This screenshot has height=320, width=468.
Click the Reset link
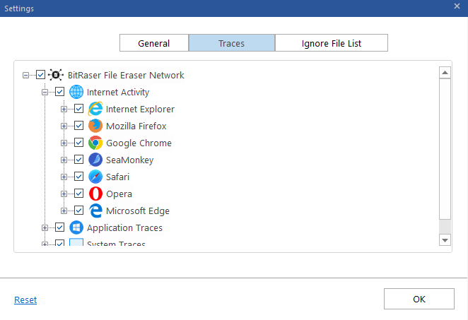25,300
